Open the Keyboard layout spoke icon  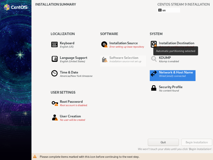tap(54, 44)
